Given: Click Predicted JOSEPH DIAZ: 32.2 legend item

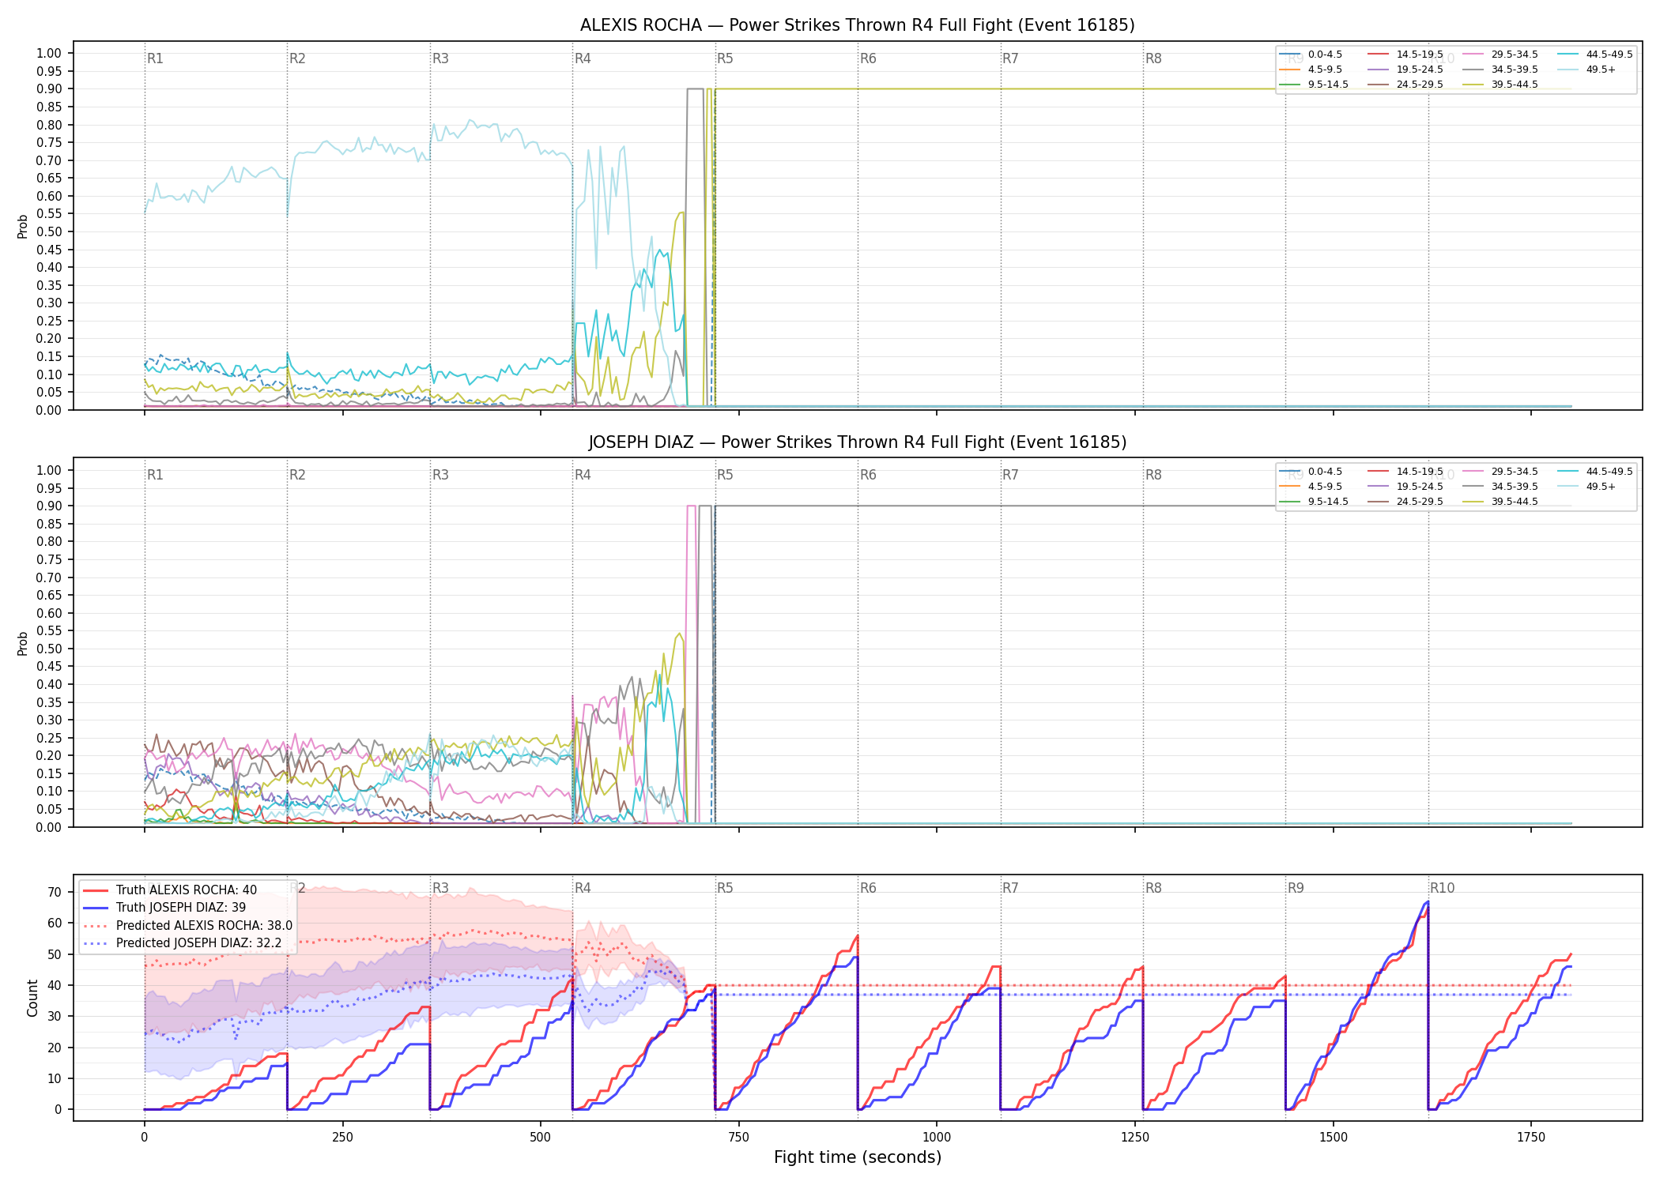Looking at the screenshot, I should coord(182,942).
